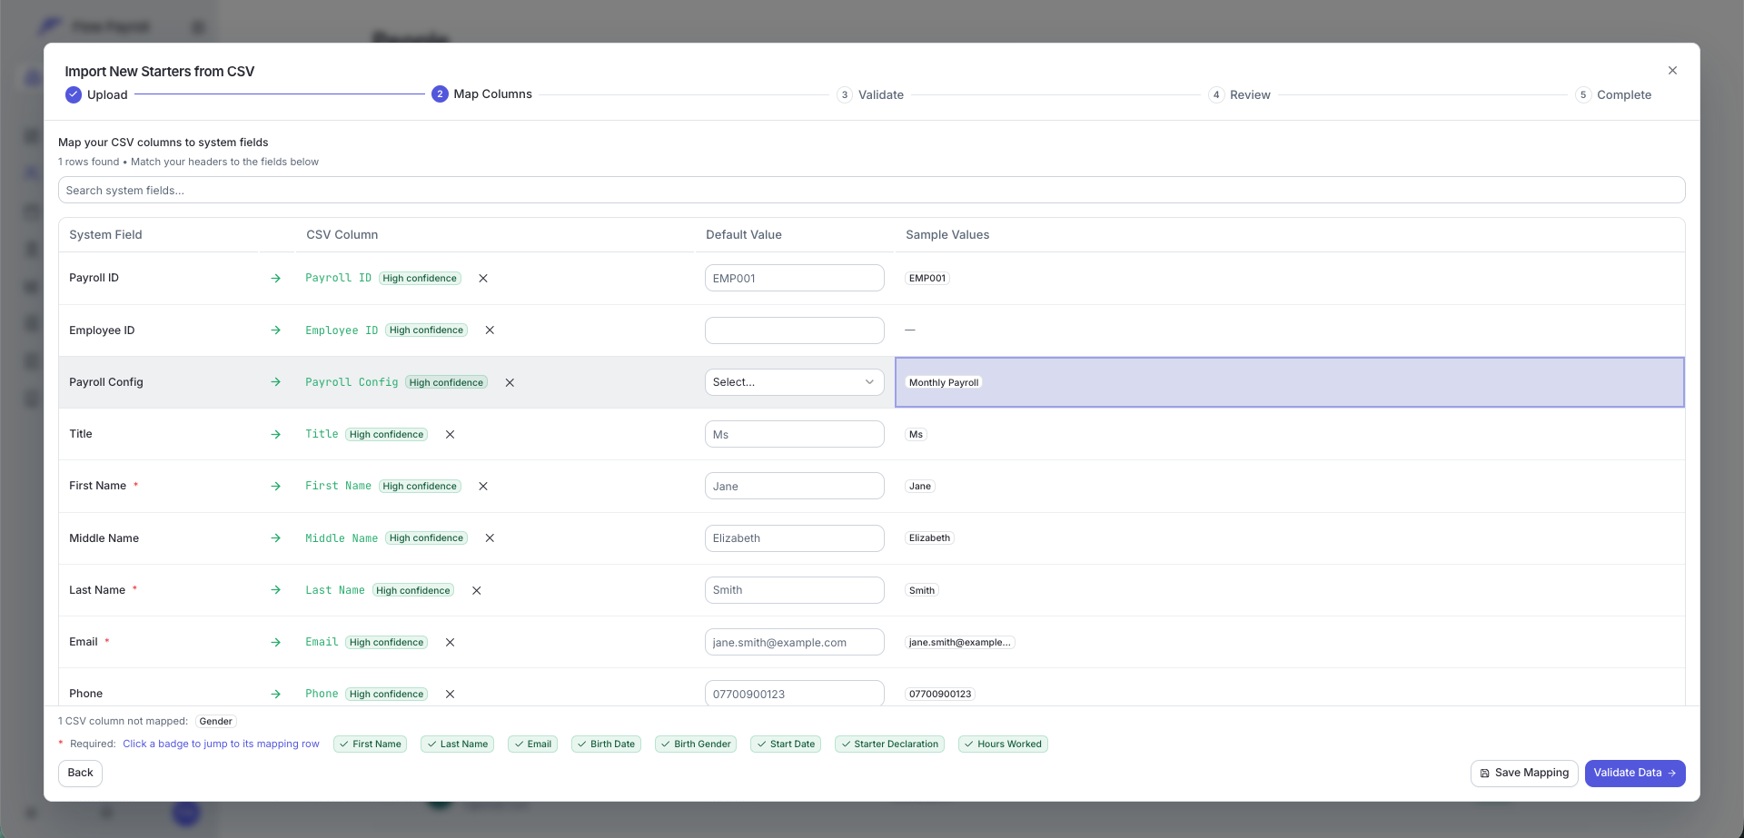Clear the Employee ID mapping with X
This screenshot has width=1744, height=838.
click(x=490, y=330)
